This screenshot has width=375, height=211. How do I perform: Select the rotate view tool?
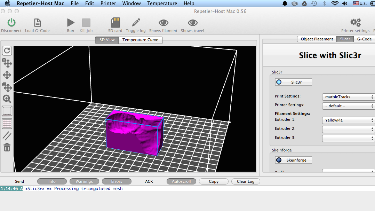[x=7, y=50]
